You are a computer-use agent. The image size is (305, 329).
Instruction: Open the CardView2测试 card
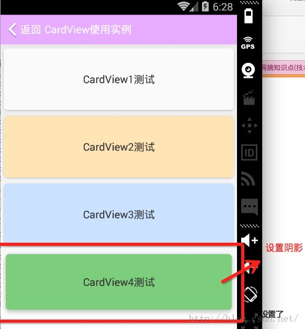coord(119,147)
